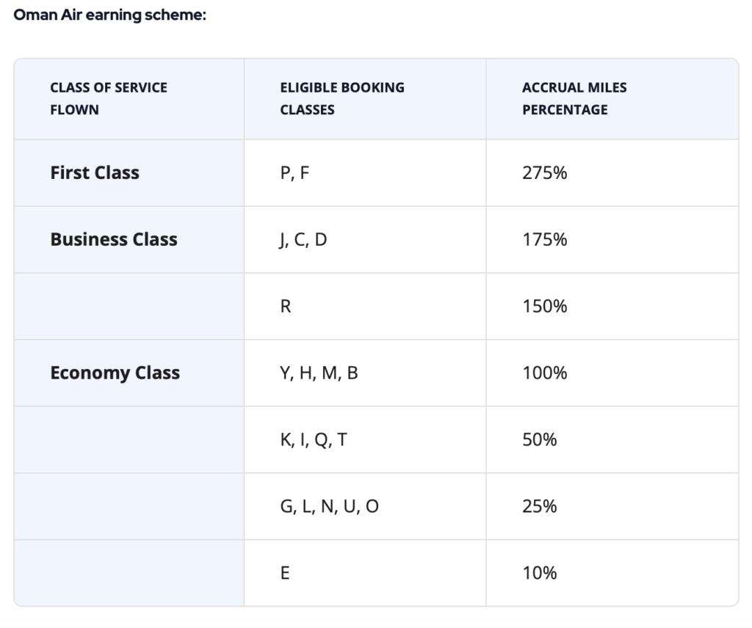This screenshot has height=628, width=752.
Task: Select the 'First Class' row label
Action: 95,173
